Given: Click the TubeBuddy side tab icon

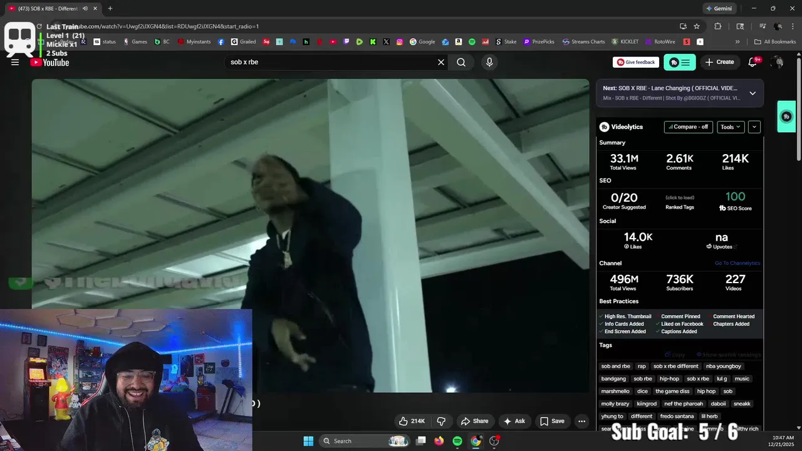Looking at the screenshot, I should pos(786,117).
